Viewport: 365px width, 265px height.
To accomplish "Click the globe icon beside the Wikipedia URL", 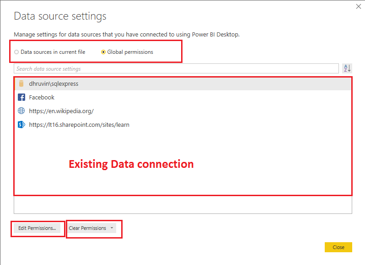I will (x=21, y=111).
